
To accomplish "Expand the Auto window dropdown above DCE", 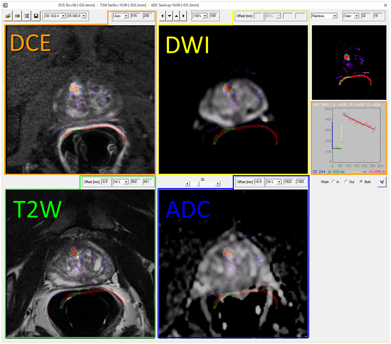I will tap(126, 16).
